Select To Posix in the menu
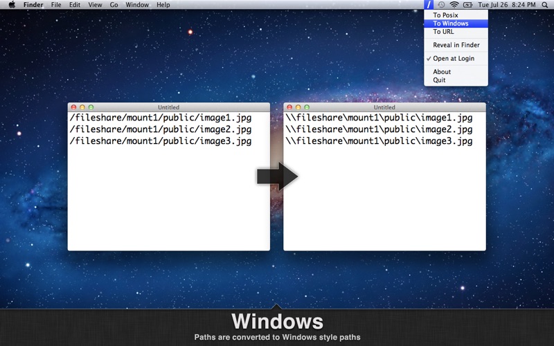The width and height of the screenshot is (554, 346). [445, 15]
